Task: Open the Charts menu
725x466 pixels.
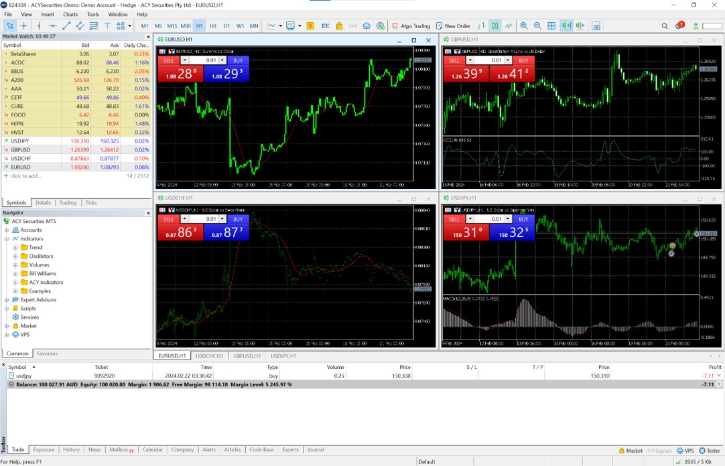Action: [70, 14]
